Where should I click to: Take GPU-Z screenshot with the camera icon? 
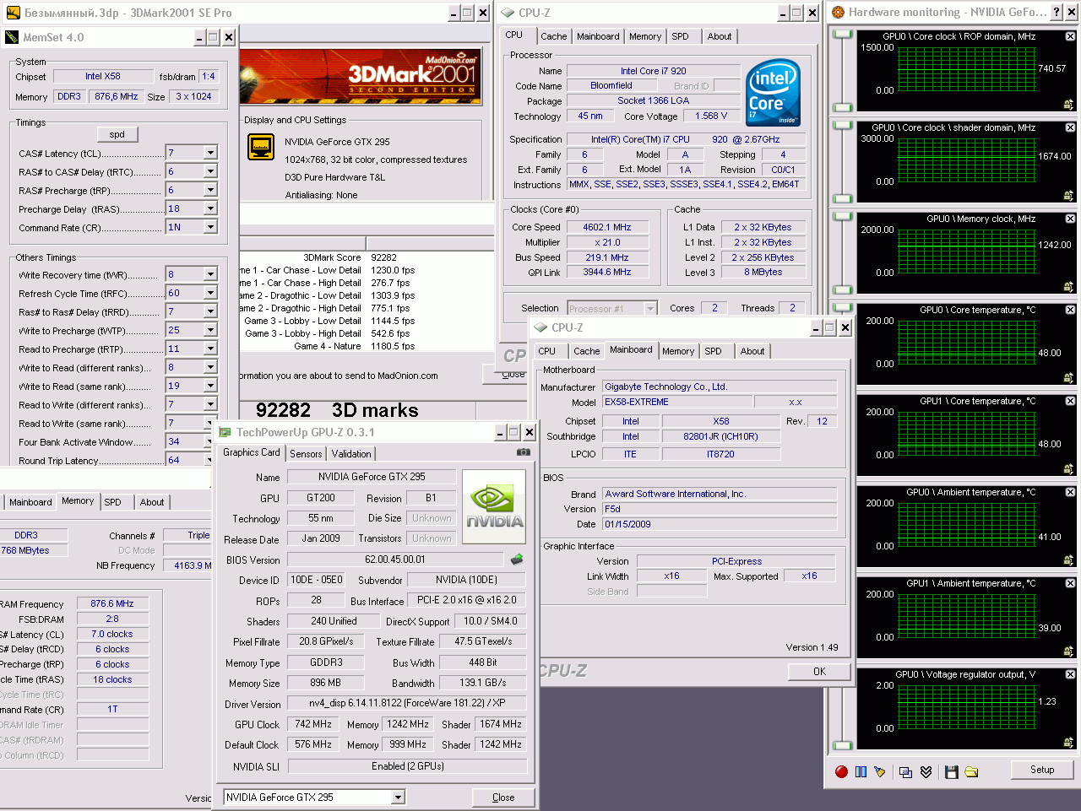(524, 452)
